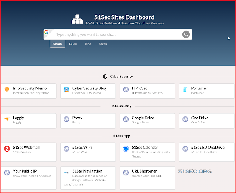
Task: Click the Portainer crane icon
Action: pyautogui.click(x=185, y=89)
